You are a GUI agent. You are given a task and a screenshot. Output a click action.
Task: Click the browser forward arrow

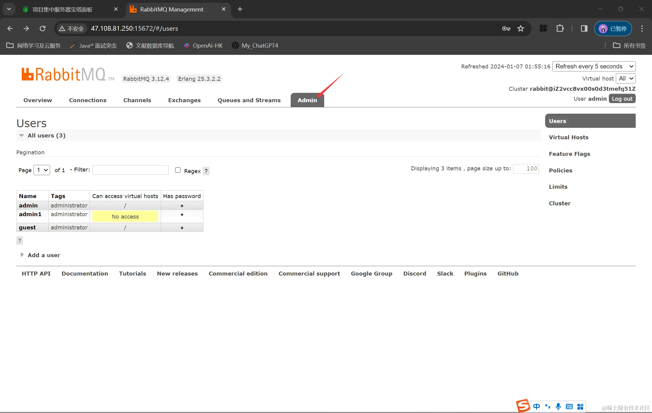(26, 28)
